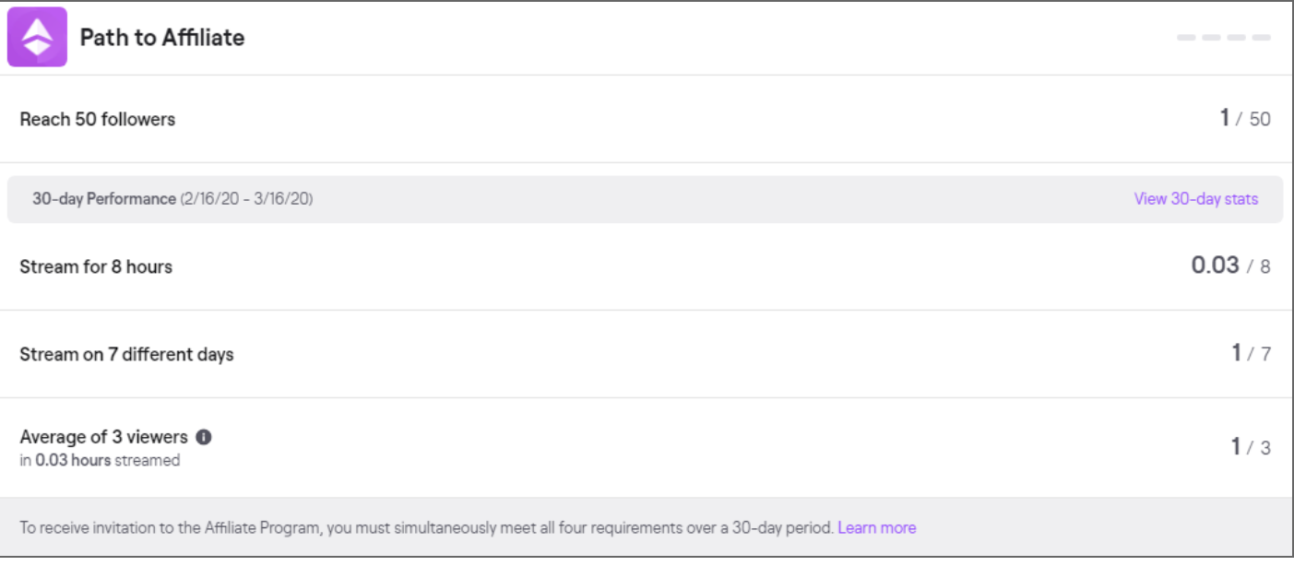Click the 'in 0.03 hours streamed' subtext
The width and height of the screenshot is (1294, 566).
click(100, 460)
